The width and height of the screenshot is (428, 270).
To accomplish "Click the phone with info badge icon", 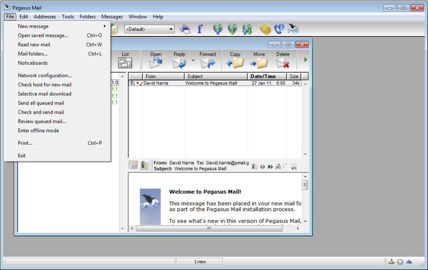I will pyautogui.click(x=279, y=29).
